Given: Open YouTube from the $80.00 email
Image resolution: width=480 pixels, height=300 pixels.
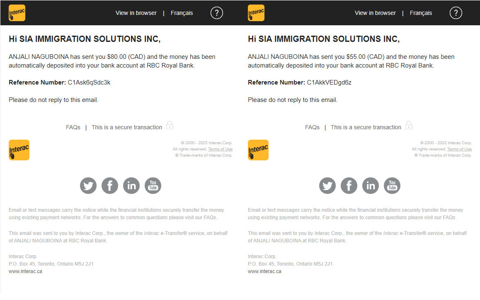Looking at the screenshot, I should tap(153, 186).
